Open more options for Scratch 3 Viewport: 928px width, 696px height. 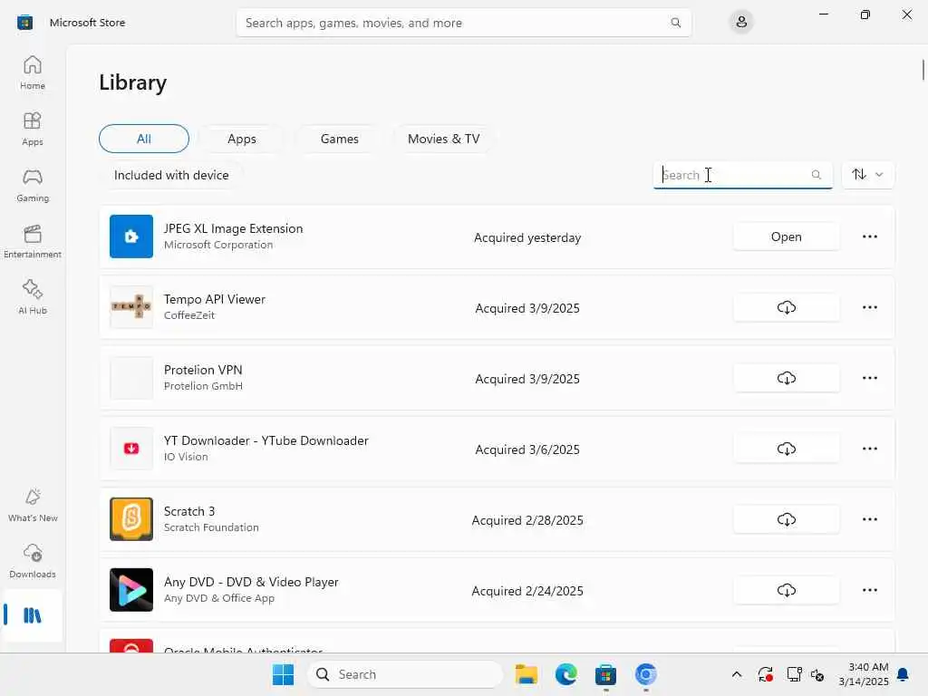[869, 519]
